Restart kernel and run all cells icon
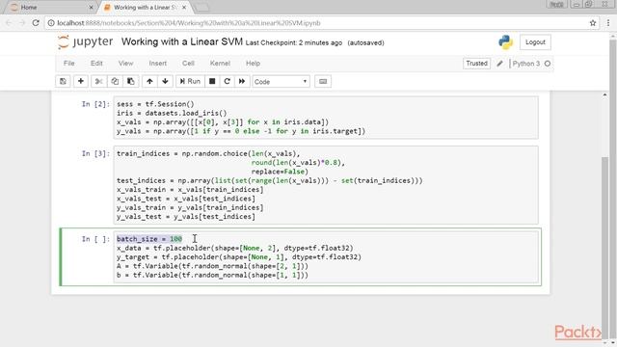The image size is (617, 347). click(x=242, y=81)
